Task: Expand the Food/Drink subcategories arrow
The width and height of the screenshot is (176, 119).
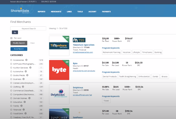Action: click(26, 113)
